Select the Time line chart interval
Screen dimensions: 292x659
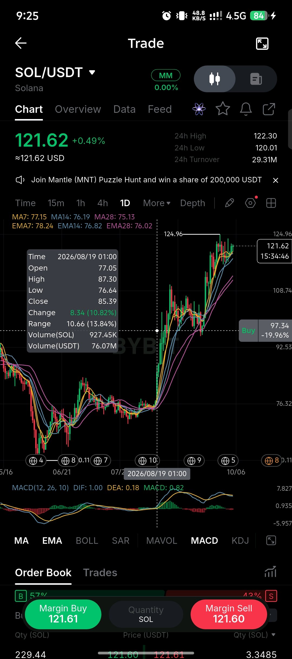point(25,203)
